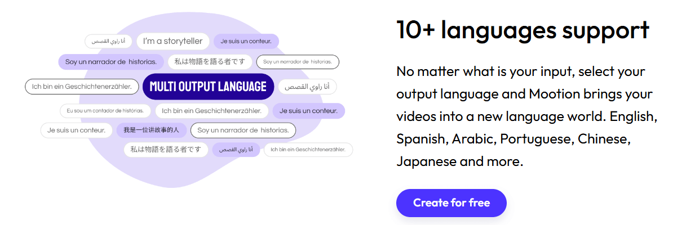
Task: Select Arabic pill right of MULTI OUTPUT LANGUAGE
Action: pos(307,87)
